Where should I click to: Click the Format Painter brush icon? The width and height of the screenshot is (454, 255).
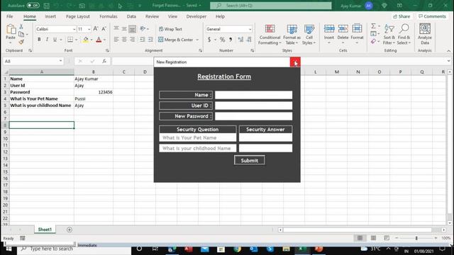21,42
